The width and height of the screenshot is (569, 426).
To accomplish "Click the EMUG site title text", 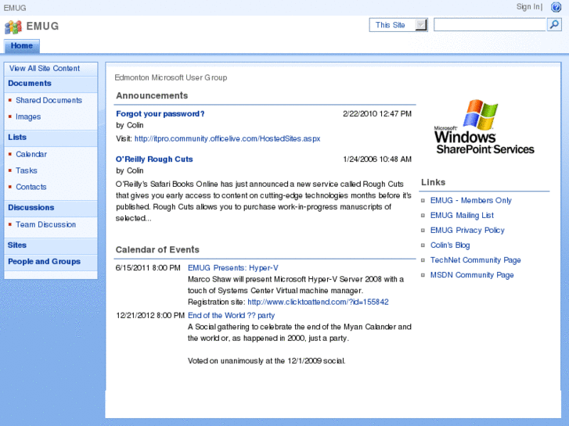I will click(x=42, y=27).
